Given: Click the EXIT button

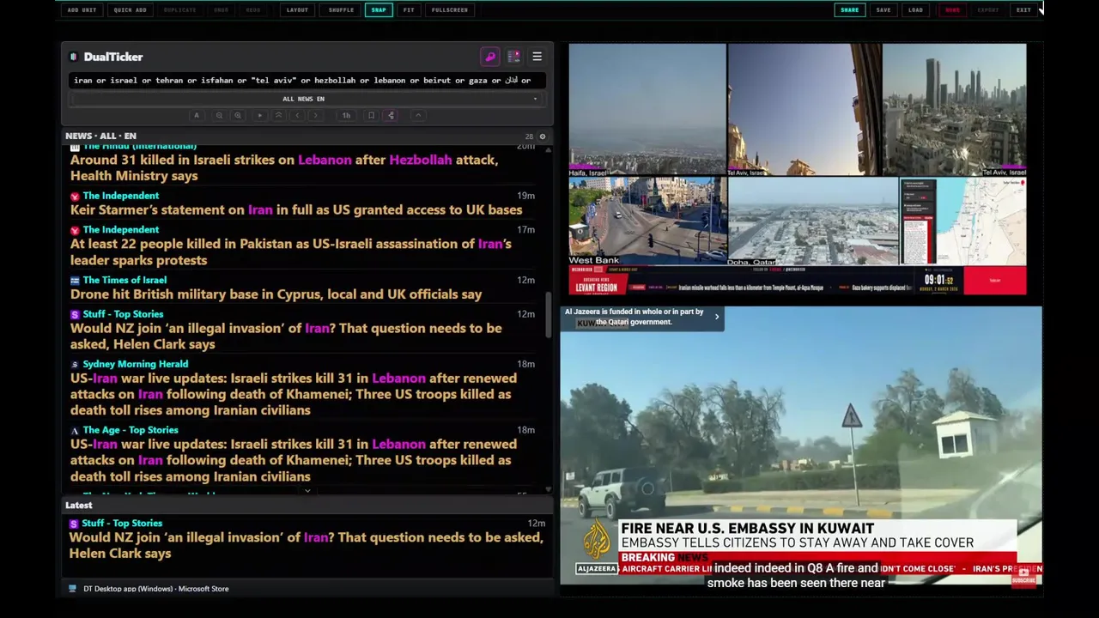Looking at the screenshot, I should click(x=1023, y=10).
